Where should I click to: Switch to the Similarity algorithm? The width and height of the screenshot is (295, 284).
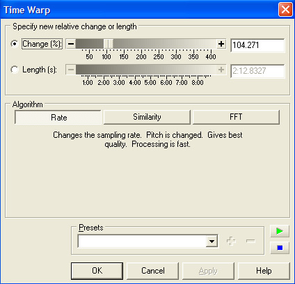pyautogui.click(x=147, y=117)
